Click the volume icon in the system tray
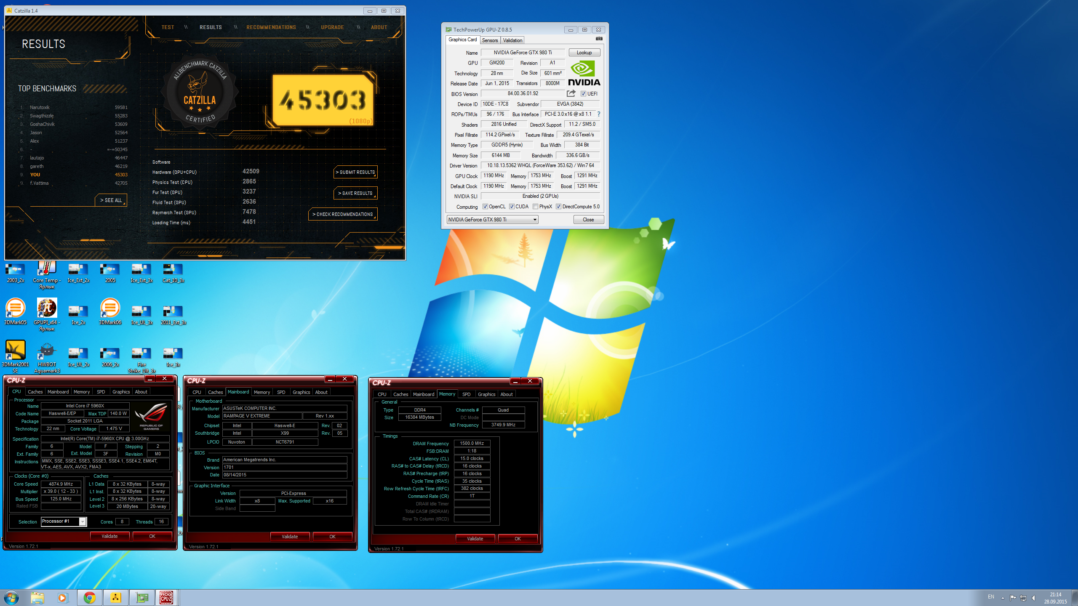1078x606 pixels. point(1033,598)
